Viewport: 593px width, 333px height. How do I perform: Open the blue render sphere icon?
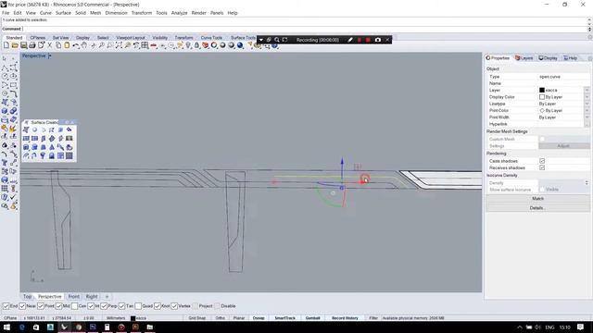pos(240,45)
